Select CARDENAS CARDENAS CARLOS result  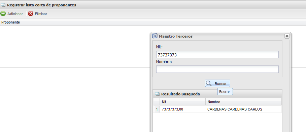point(235,109)
